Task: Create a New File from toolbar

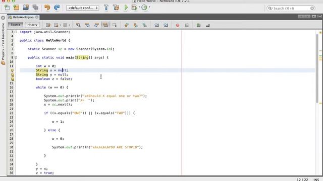Action: [7, 8]
